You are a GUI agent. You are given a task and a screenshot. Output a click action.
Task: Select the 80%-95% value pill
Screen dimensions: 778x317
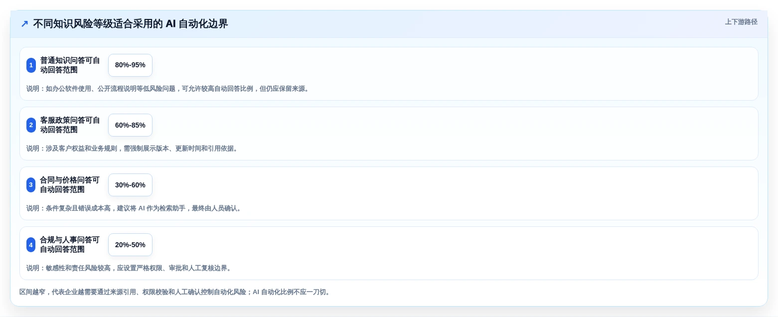pos(130,65)
